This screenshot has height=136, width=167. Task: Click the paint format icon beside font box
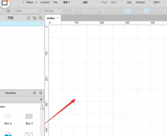click(8, 11)
